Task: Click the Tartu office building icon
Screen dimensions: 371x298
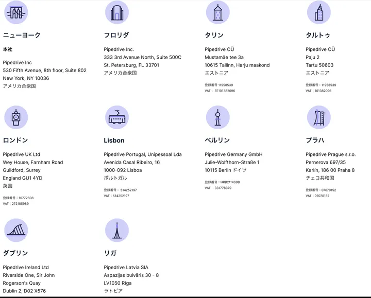Action: 319,12
